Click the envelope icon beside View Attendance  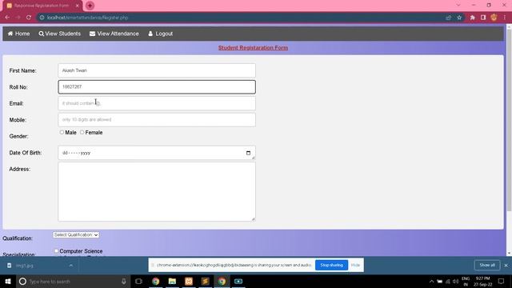[x=93, y=34]
